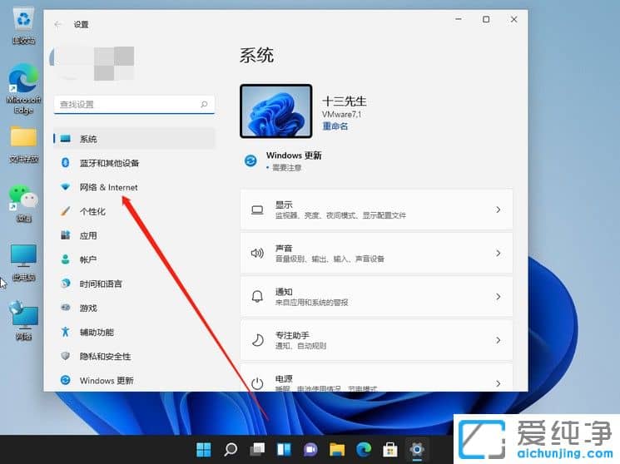Open the Chat icon on taskbar
The height and width of the screenshot is (464, 620).
pos(310,449)
